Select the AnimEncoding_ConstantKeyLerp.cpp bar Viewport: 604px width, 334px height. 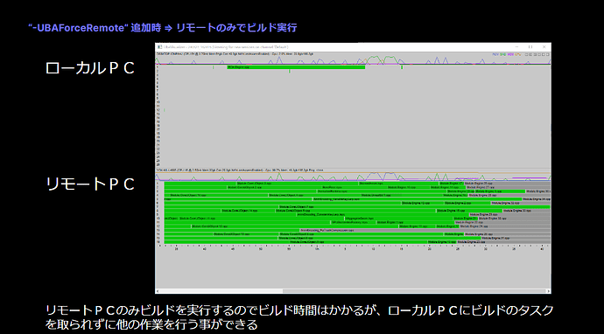tap(383, 214)
